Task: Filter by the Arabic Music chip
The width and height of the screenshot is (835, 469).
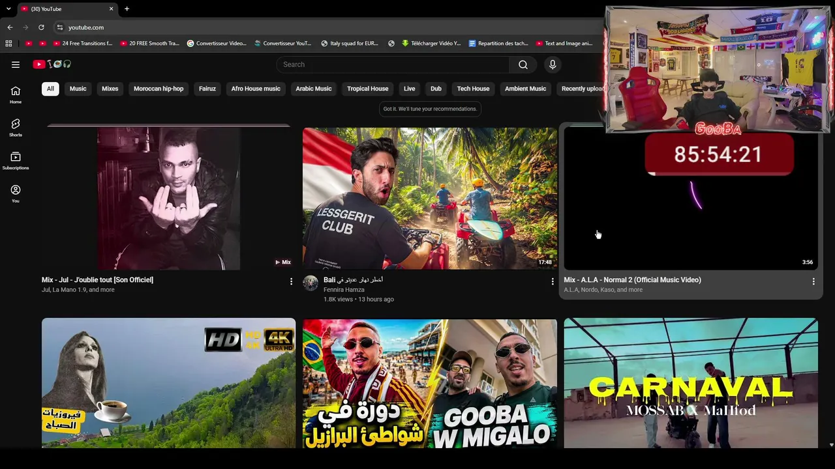Action: click(x=314, y=89)
